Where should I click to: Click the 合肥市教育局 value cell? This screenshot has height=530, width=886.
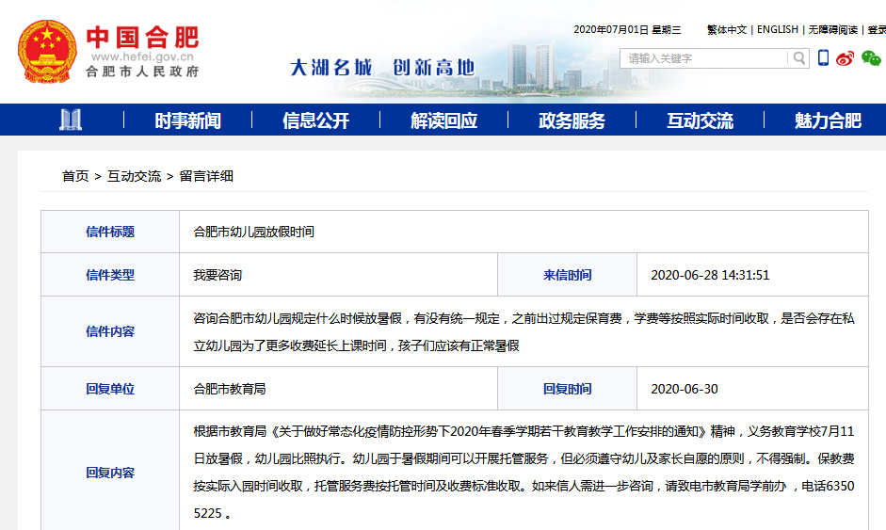pyautogui.click(x=338, y=389)
